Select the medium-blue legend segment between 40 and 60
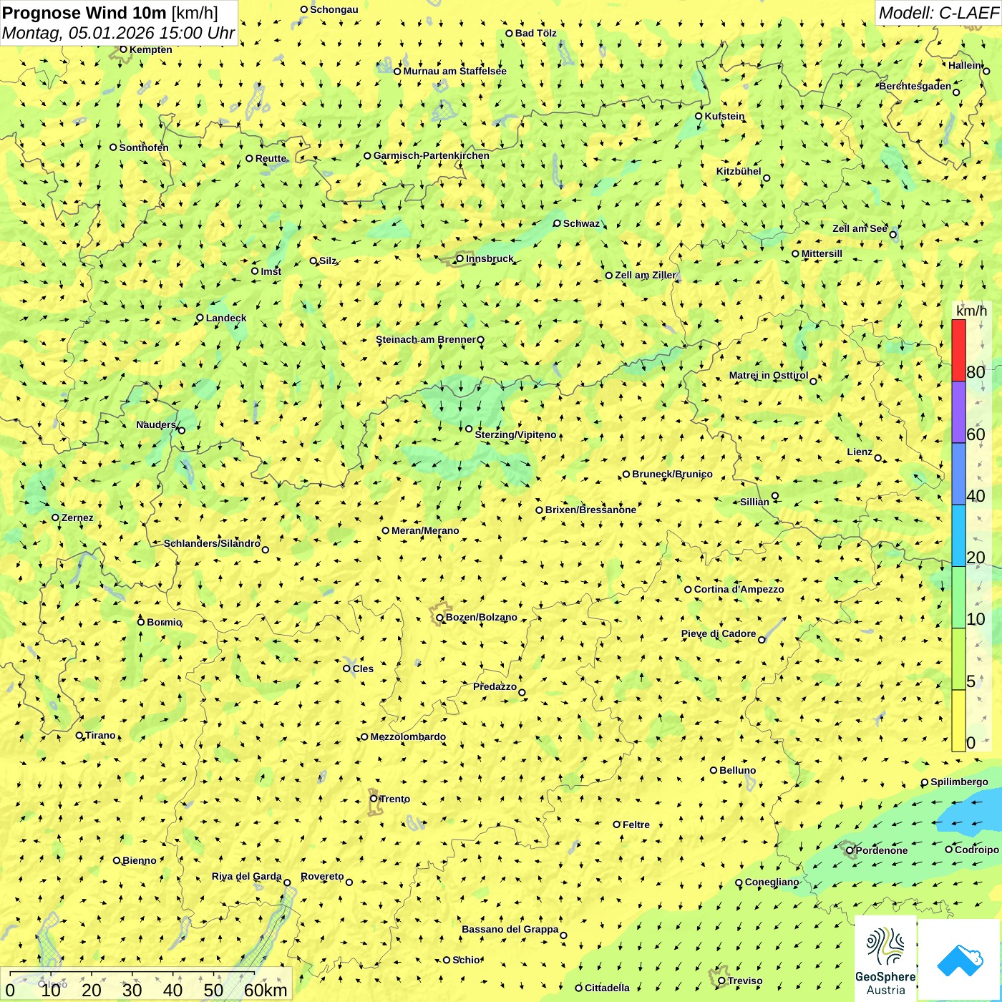Viewport: 1002px width, 1002px height. 958,475
